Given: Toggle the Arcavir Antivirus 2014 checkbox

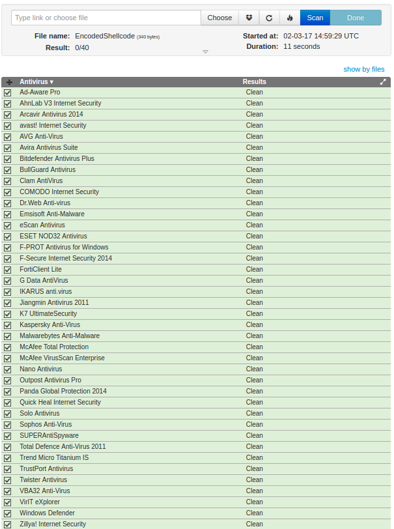Looking at the screenshot, I should (8, 115).
